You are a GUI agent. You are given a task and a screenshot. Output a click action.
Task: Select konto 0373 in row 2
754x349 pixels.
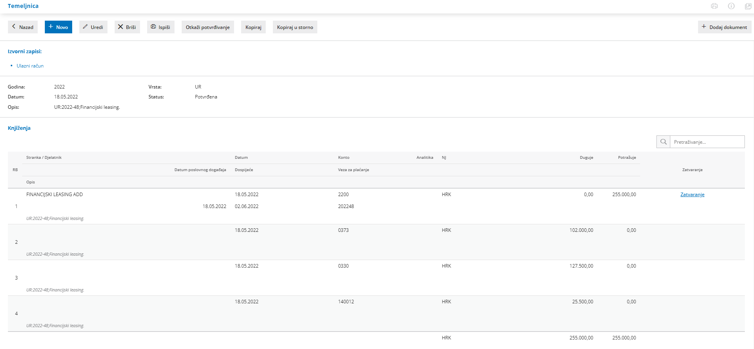tap(343, 230)
